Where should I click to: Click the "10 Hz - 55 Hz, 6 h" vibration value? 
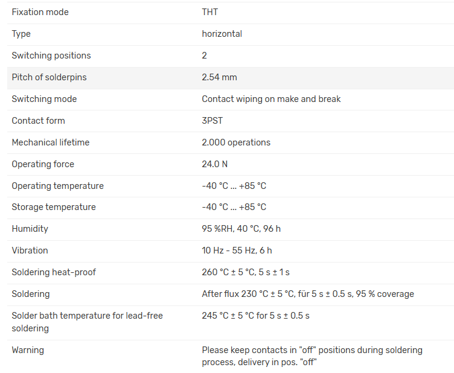[x=237, y=250]
